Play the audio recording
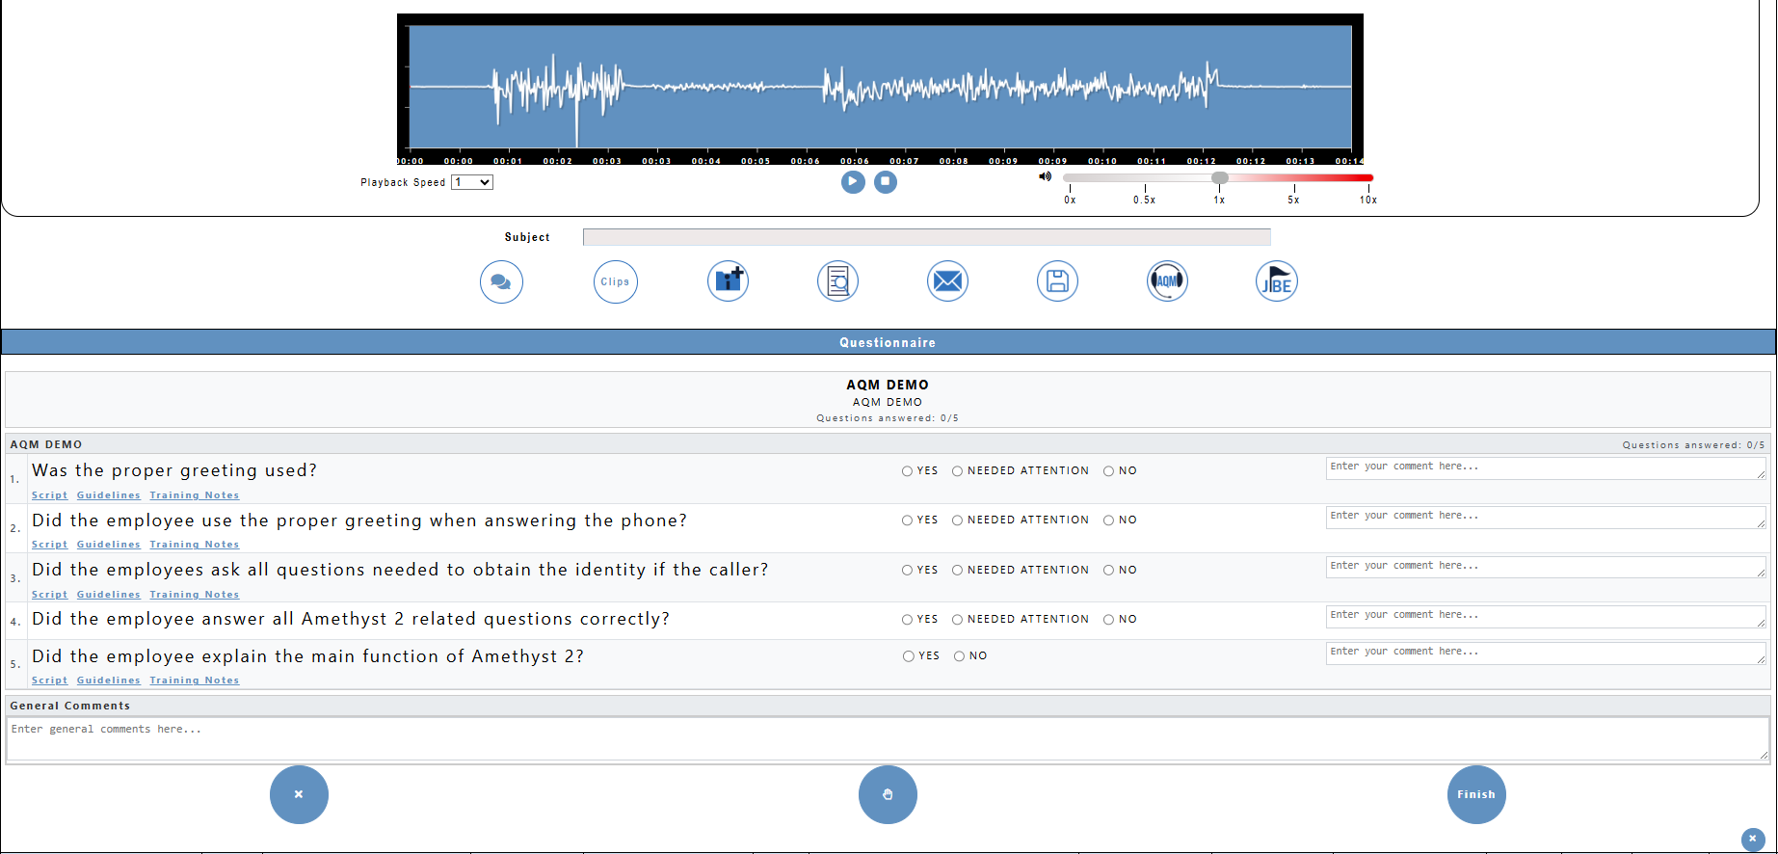Image resolution: width=1778 pixels, height=854 pixels. (x=853, y=181)
